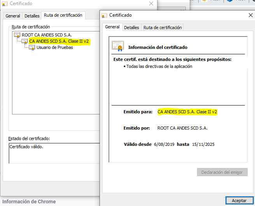Open General tab in the back certificate window
The image size is (255, 206).
(13, 16)
